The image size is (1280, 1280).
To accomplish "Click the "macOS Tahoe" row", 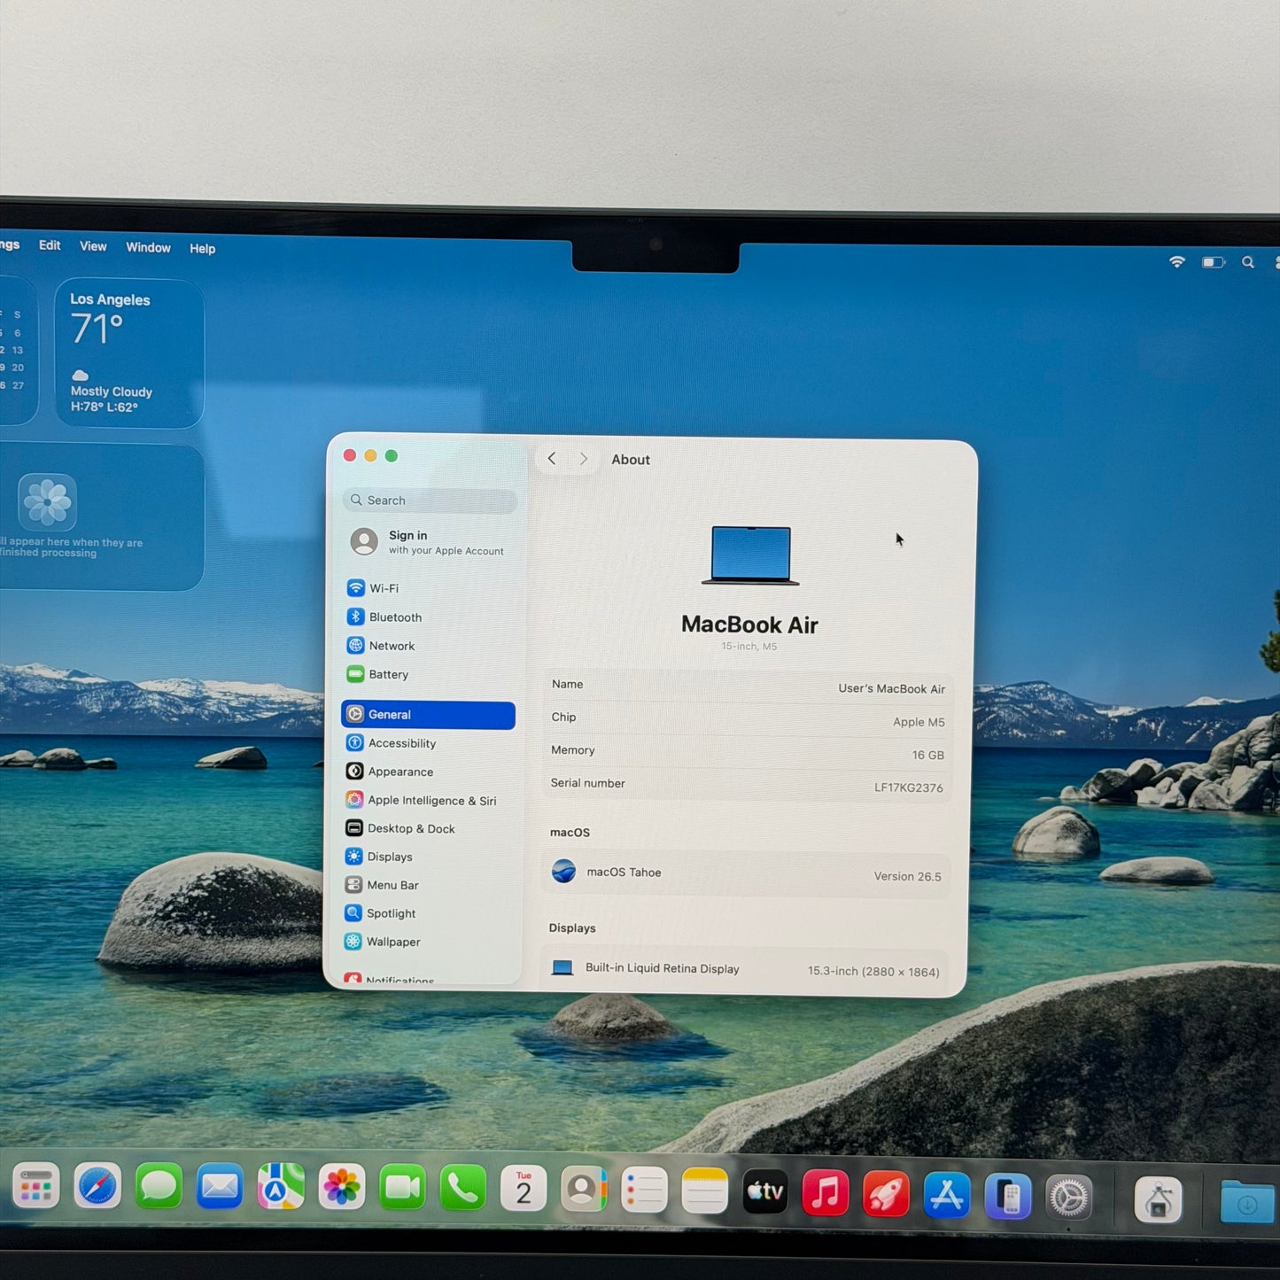I will tap(746, 874).
